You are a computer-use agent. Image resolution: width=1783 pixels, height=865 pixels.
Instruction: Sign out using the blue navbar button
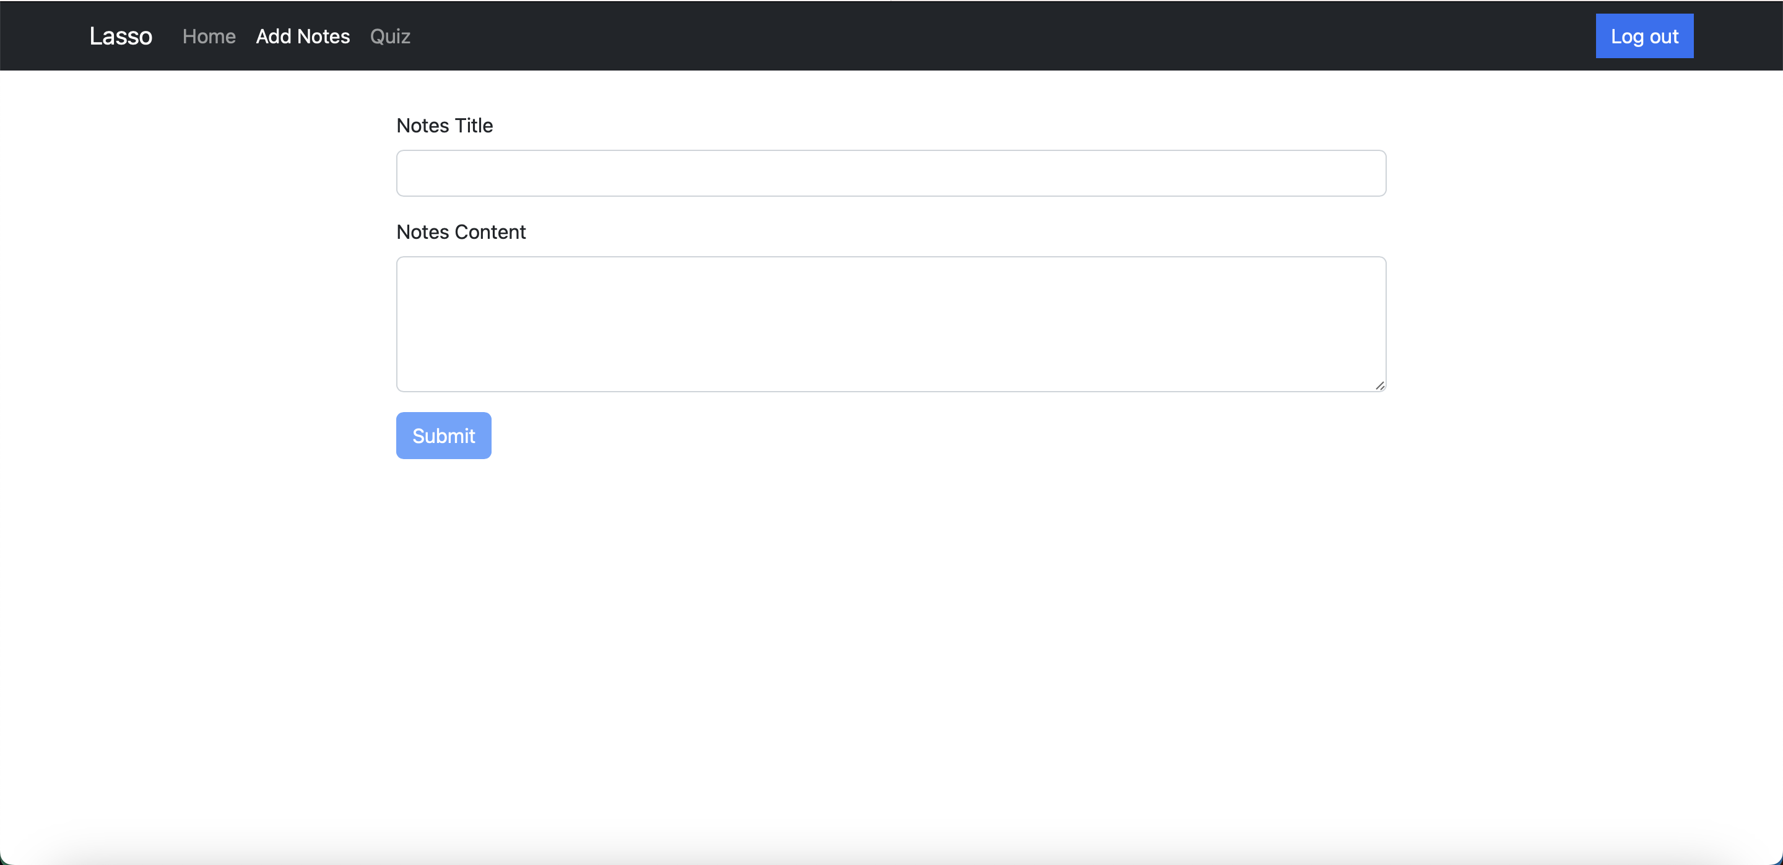point(1644,36)
